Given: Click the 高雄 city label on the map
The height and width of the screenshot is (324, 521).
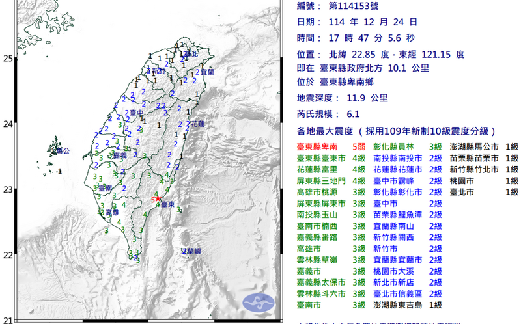Looking at the screenshot, I should pos(111,212).
